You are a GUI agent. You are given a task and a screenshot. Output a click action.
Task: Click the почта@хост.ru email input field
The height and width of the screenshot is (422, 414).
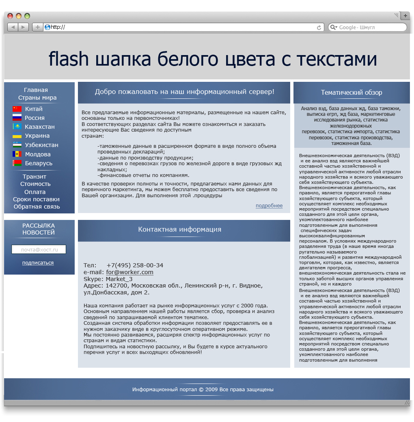tap(39, 249)
